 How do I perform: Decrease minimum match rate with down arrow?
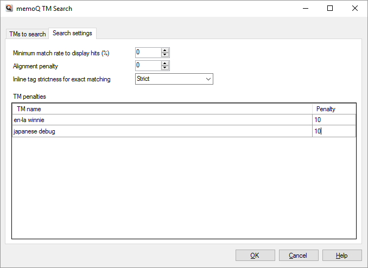(166, 55)
